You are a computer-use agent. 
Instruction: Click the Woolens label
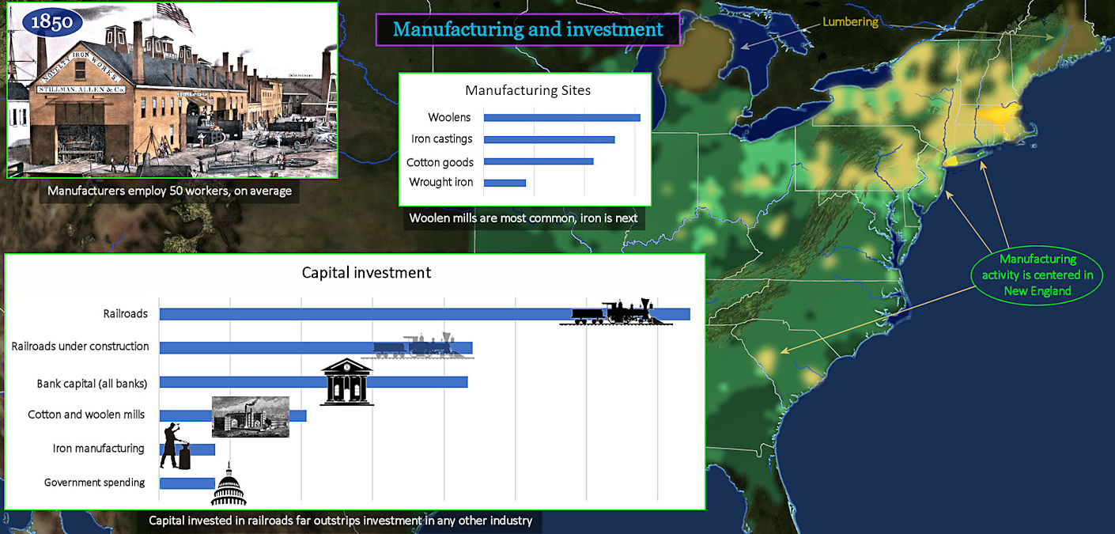pyautogui.click(x=449, y=118)
